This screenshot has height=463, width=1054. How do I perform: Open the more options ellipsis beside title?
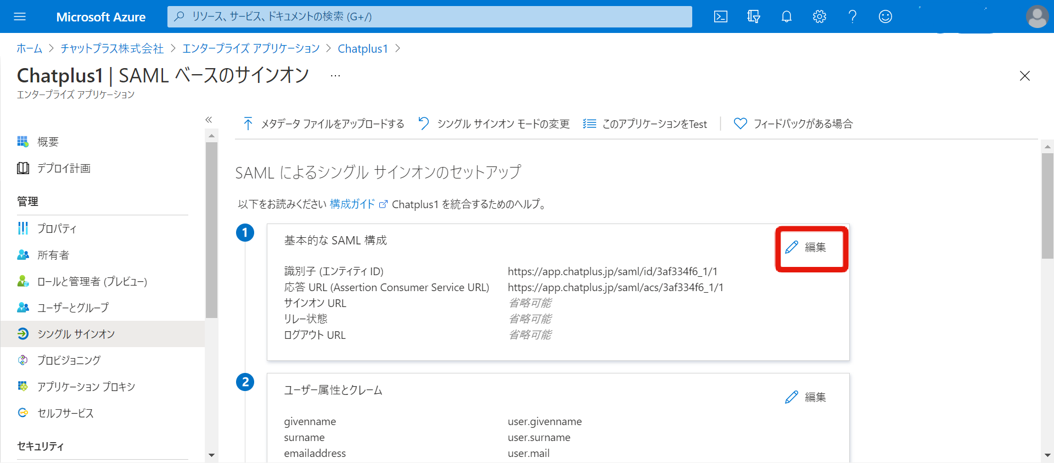[335, 76]
